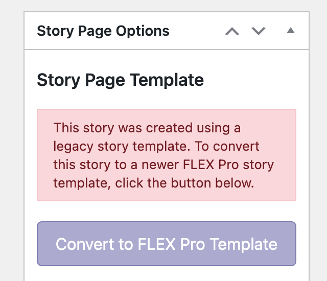Move the Story Page Options panel up
This screenshot has height=281, width=327.
click(x=232, y=31)
